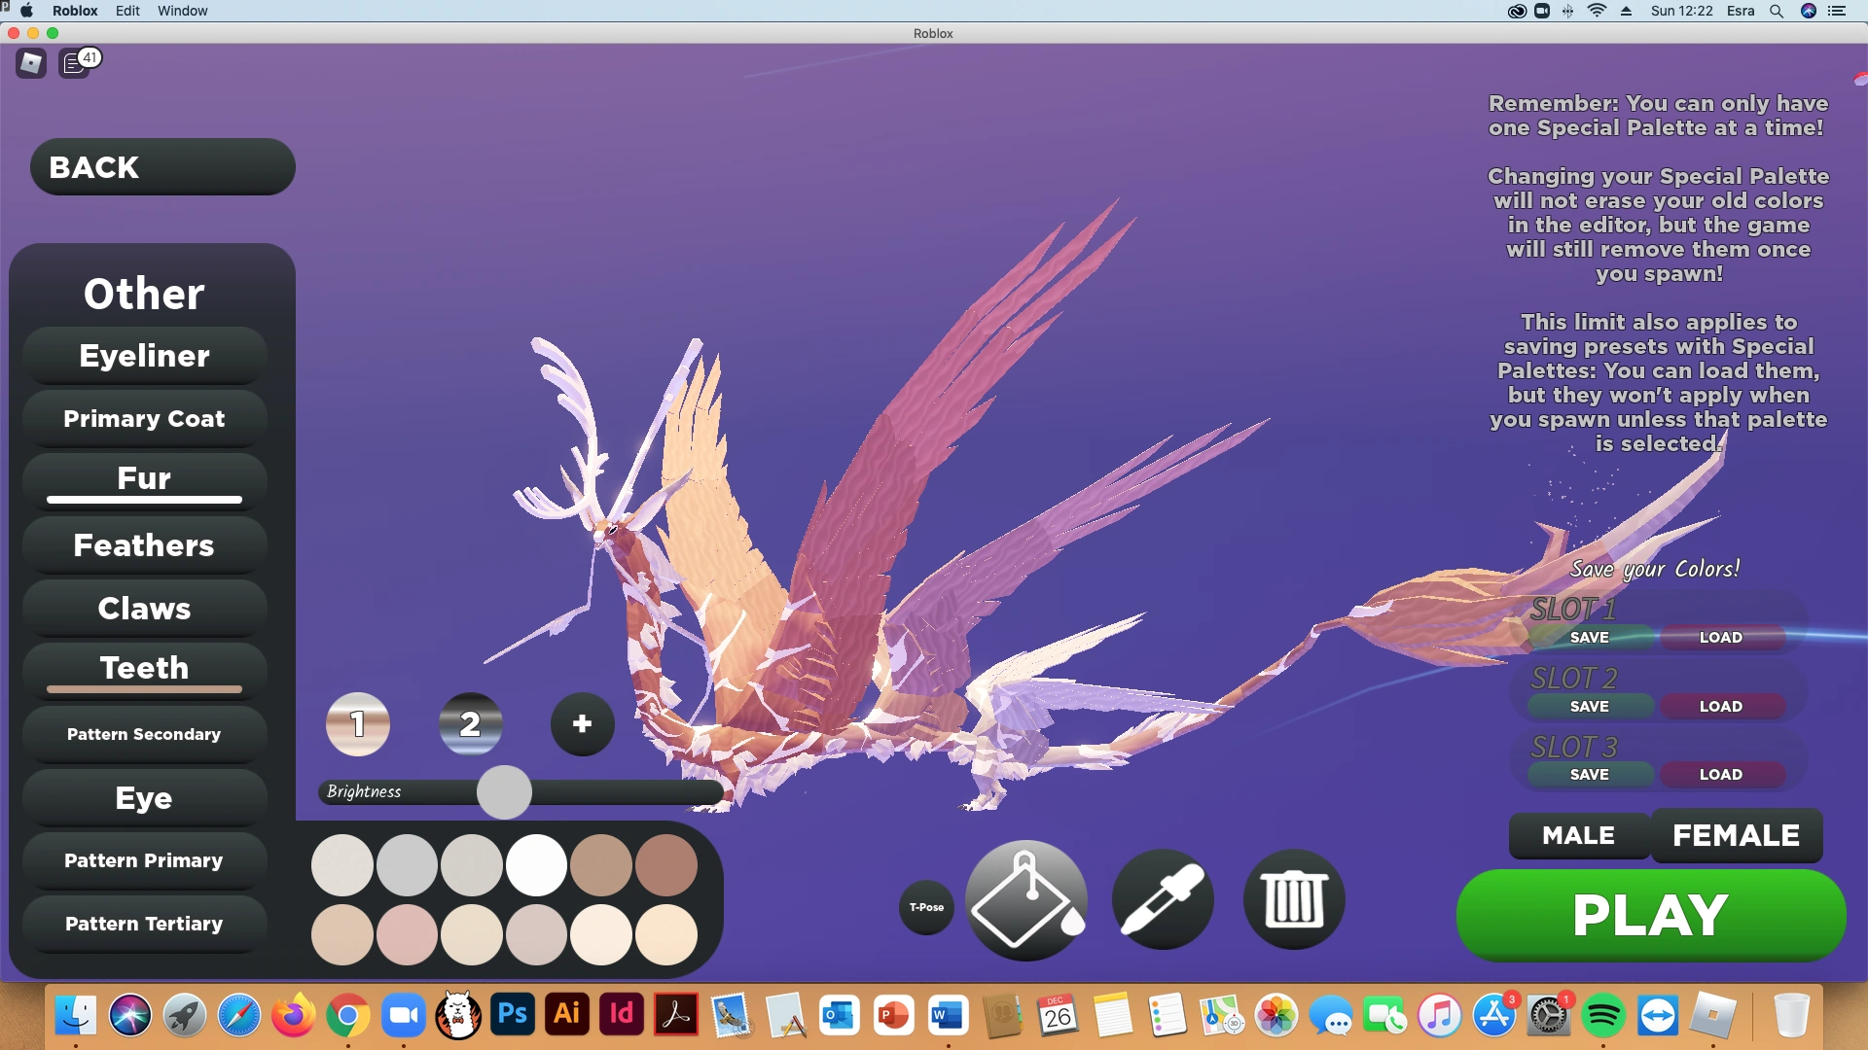Select the eyedropper color picker tool
This screenshot has height=1050, width=1868.
1163,898
